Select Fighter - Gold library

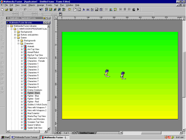click(33, 99)
